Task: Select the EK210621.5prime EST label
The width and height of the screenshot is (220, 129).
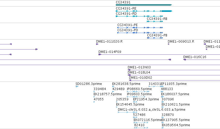Action: pyautogui.click(x=176, y=105)
